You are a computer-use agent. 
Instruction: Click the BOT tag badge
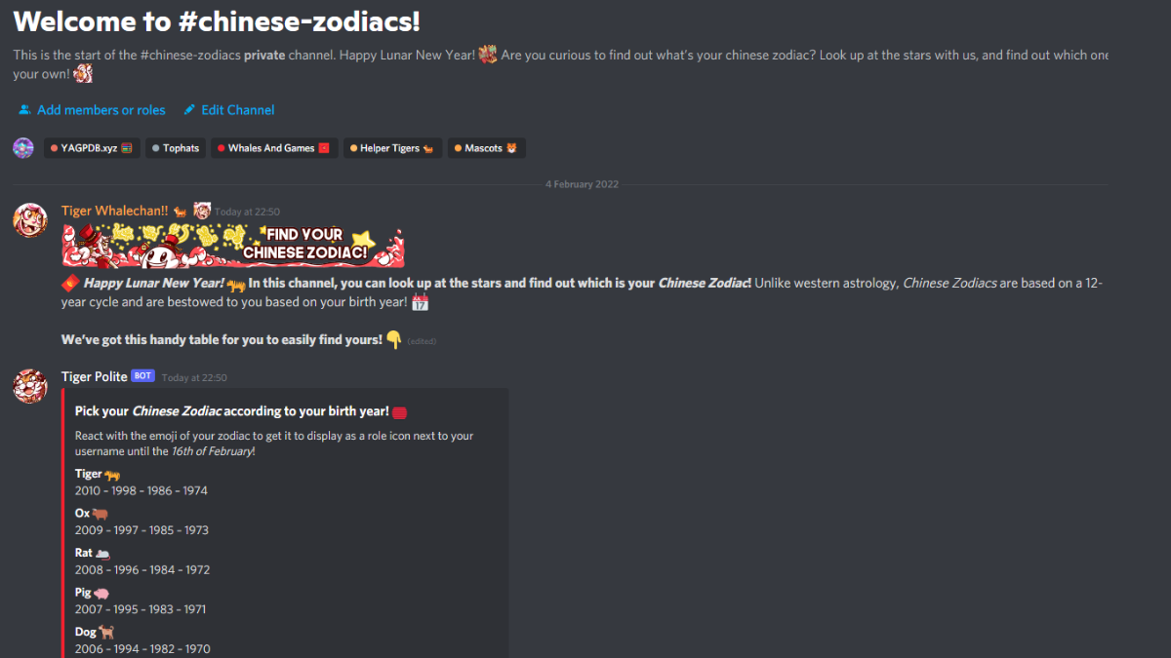[142, 376]
